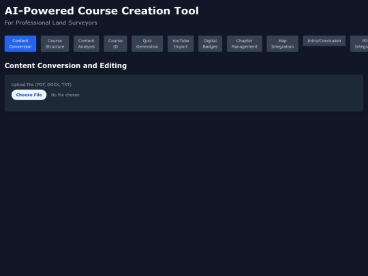The width and height of the screenshot is (368, 276).
Task: Click the 'AI-Powered Course Creation Tool' title
Action: pos(102,11)
